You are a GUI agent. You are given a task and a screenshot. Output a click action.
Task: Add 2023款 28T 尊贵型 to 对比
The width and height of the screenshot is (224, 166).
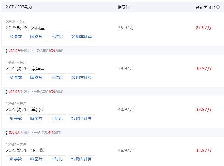coord(57,118)
